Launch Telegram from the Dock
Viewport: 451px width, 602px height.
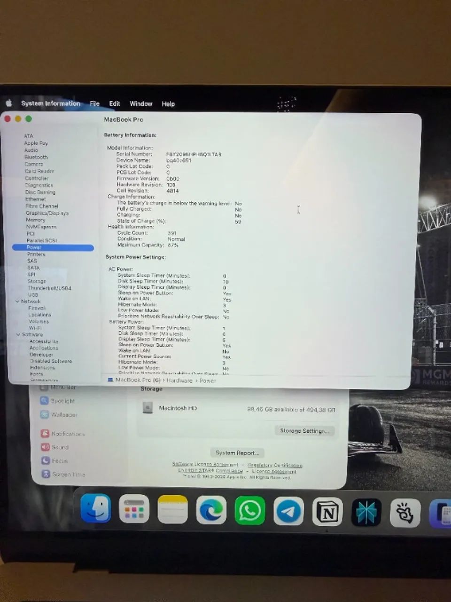tap(288, 511)
